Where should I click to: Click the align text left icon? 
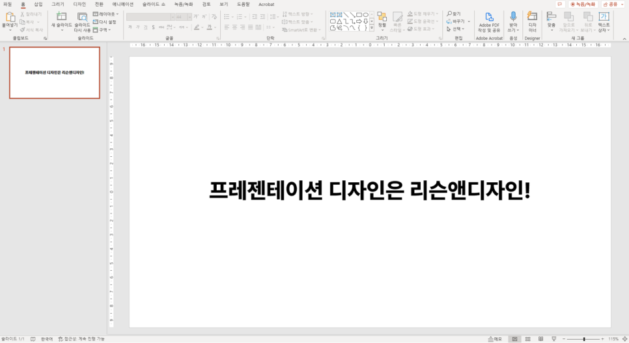[227, 27]
